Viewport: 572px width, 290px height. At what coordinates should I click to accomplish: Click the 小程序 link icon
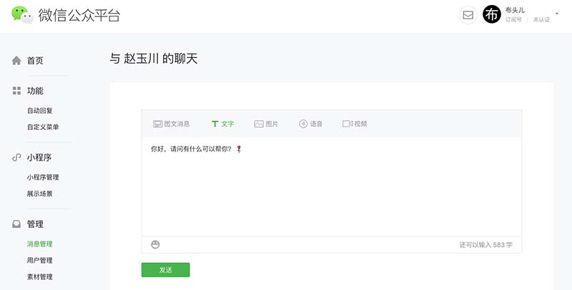(16, 157)
